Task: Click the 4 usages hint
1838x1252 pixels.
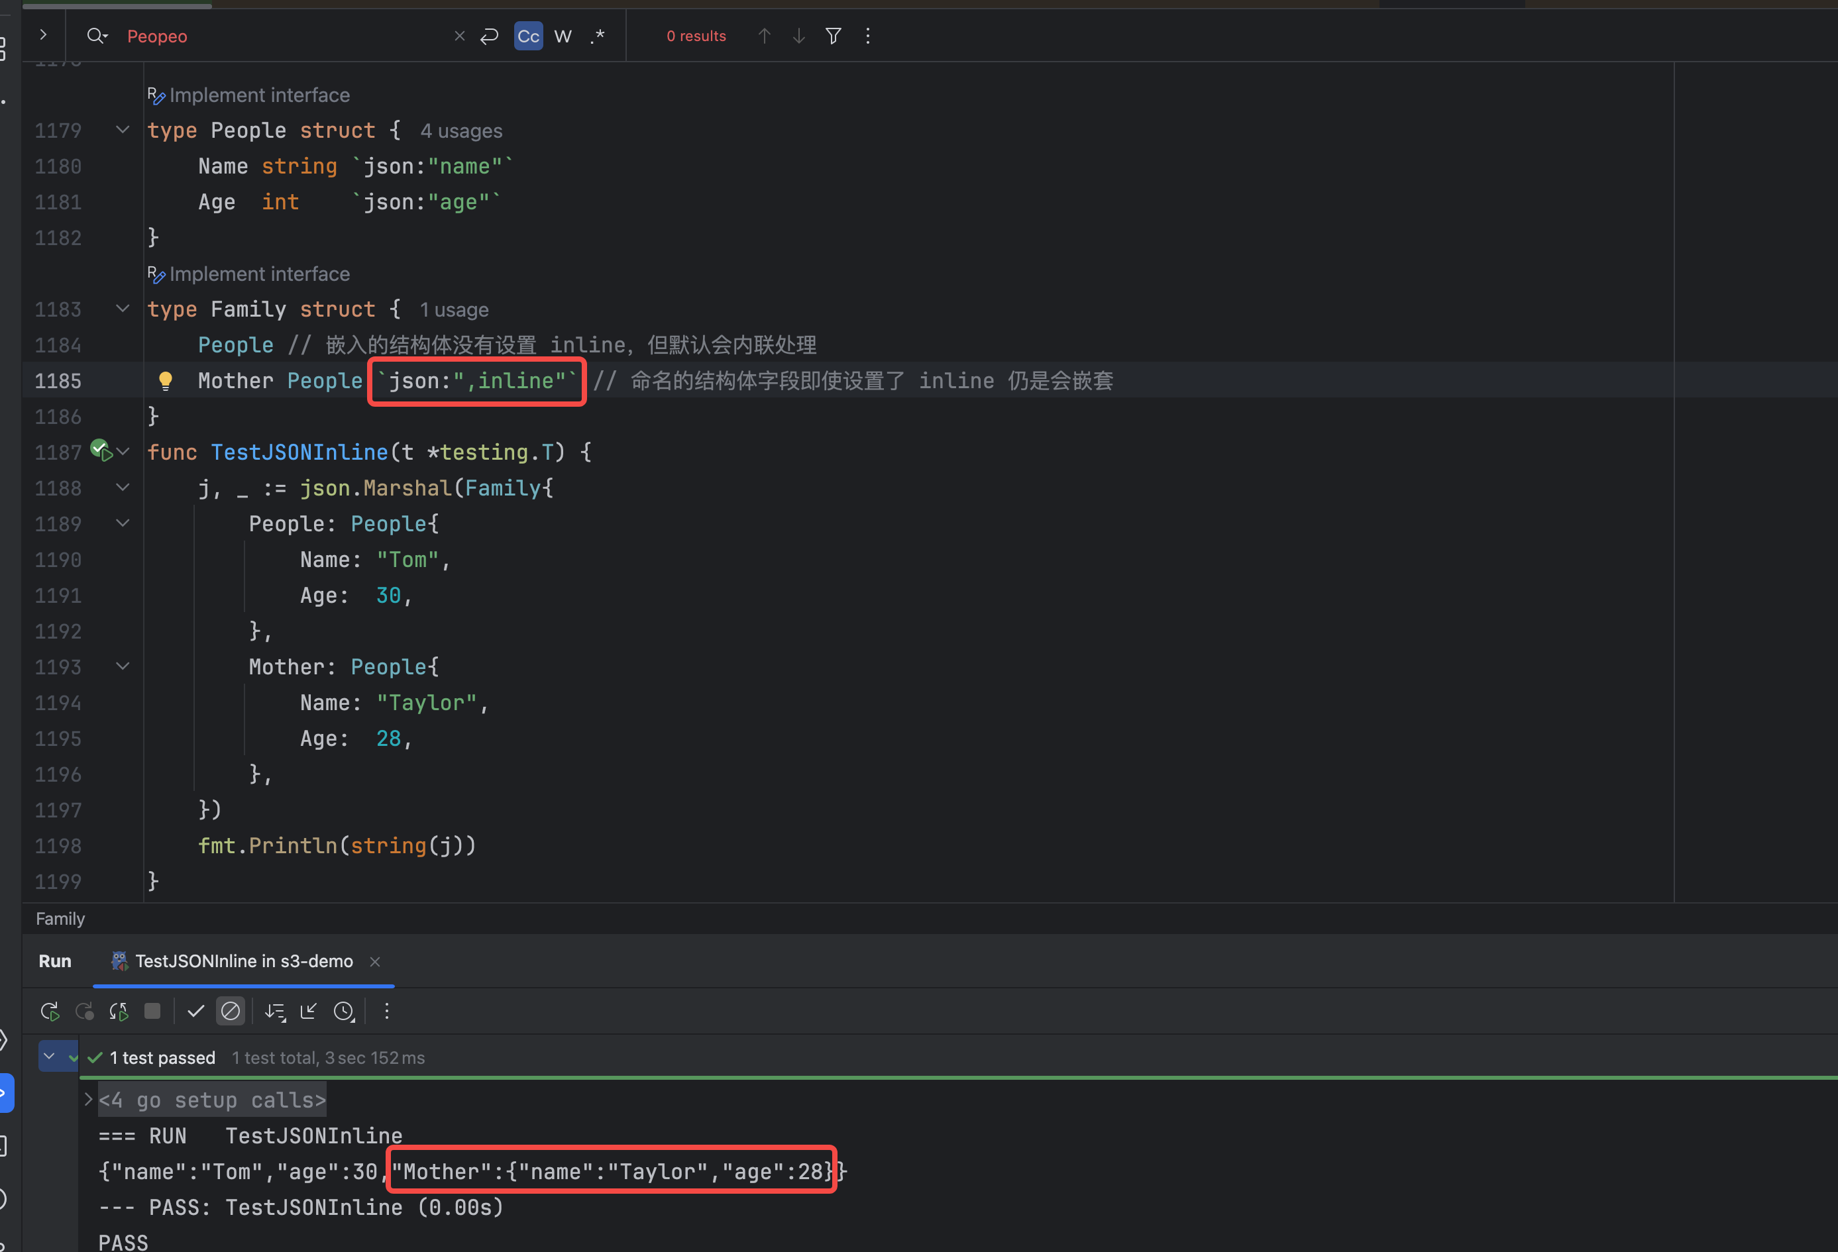Action: [461, 130]
